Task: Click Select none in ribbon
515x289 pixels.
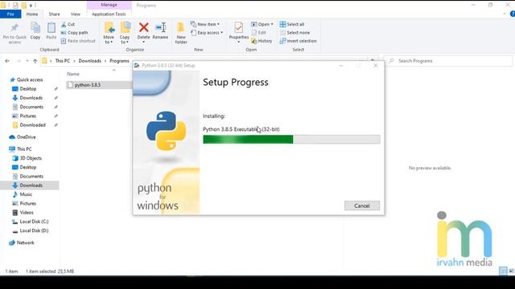Action: click(295, 33)
